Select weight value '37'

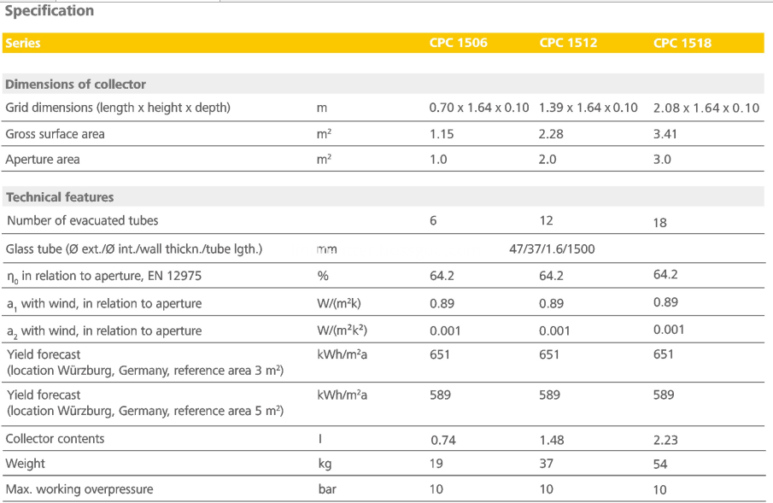[547, 464]
